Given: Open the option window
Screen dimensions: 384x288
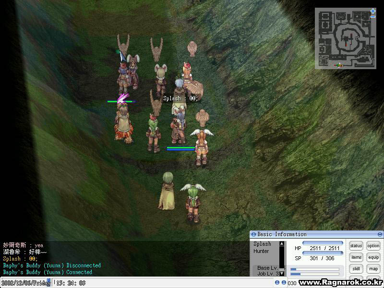Looking at the screenshot, I should (373, 246).
